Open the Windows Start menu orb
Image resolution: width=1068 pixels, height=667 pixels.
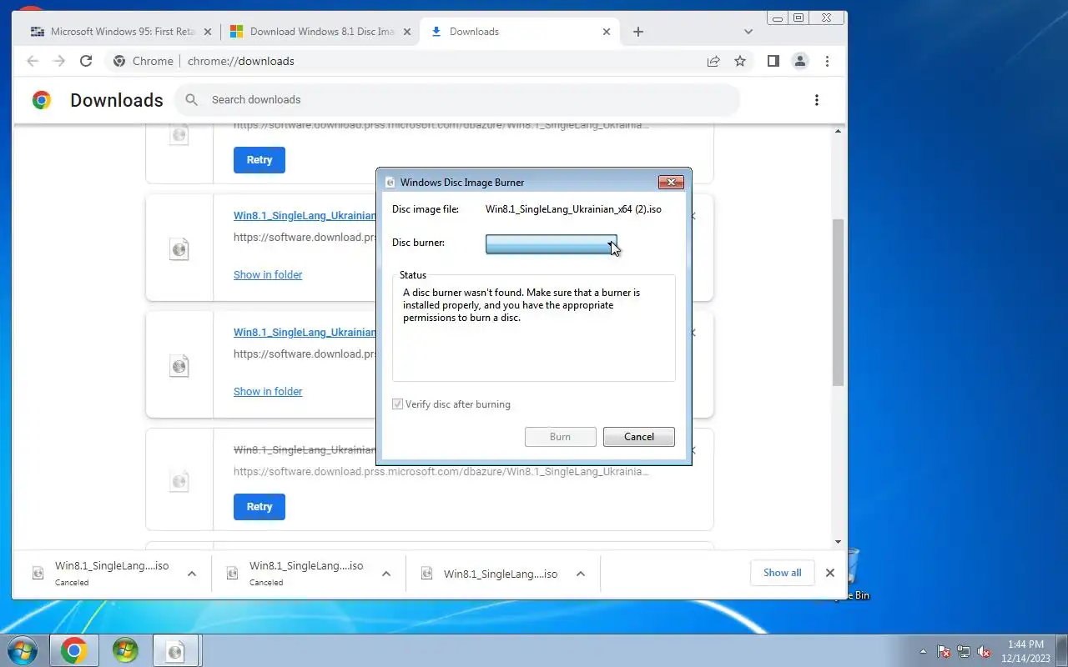pyautogui.click(x=23, y=650)
